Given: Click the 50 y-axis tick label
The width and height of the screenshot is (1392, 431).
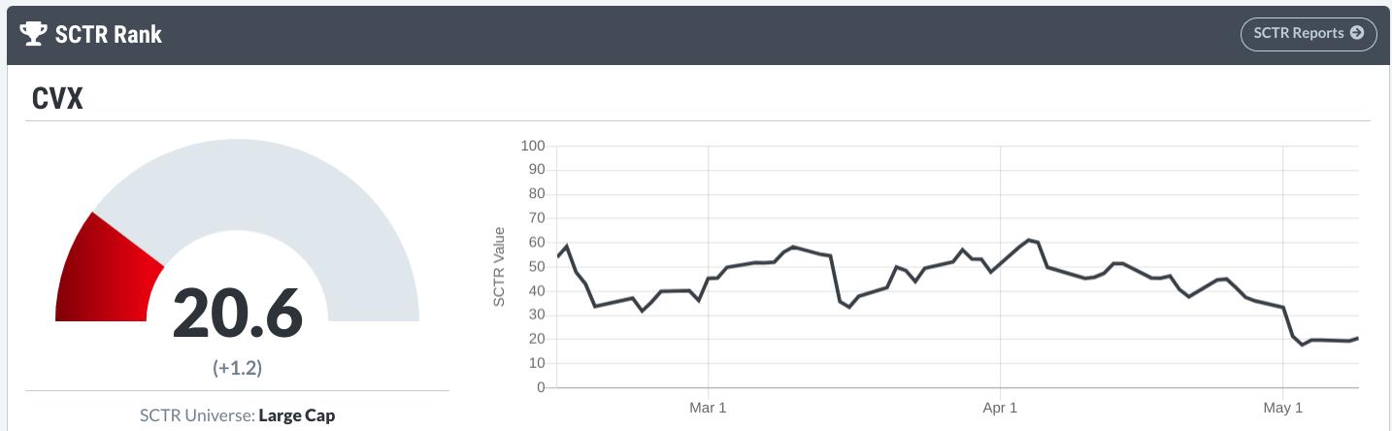Looking at the screenshot, I should point(537,267).
